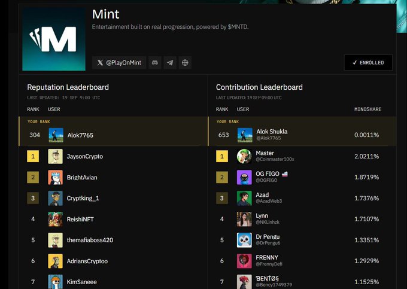Click Alok7765 in the Your Rank row
Viewport: 407px width, 289px height.
pos(80,135)
